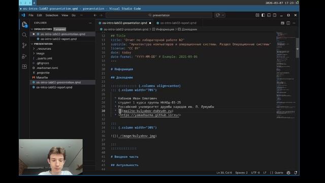325x183 pixels.
Task: Switch to os-intro-lab02-presentation.qmd tab
Action: click(124, 23)
